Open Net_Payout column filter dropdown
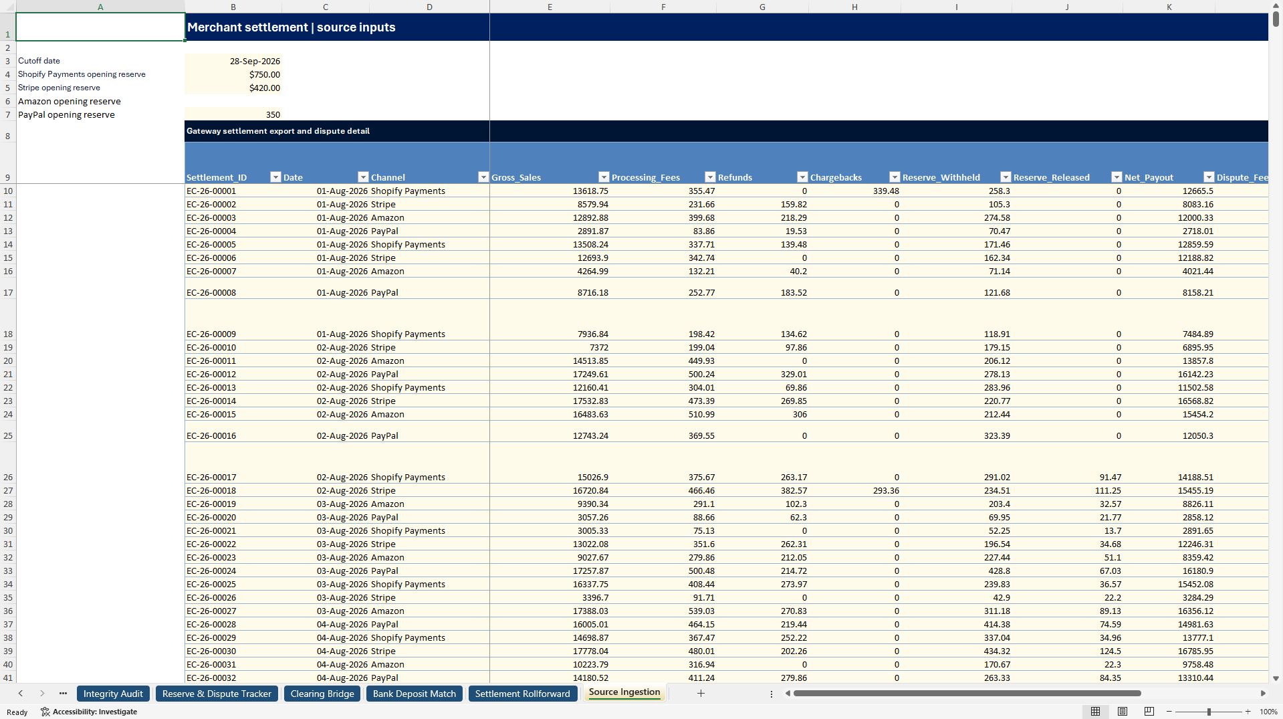Screen dimensions: 1283x719 coord(1209,177)
